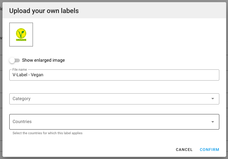
Task: Click the 'Show enlarged image' label text
Action: (x=43, y=60)
